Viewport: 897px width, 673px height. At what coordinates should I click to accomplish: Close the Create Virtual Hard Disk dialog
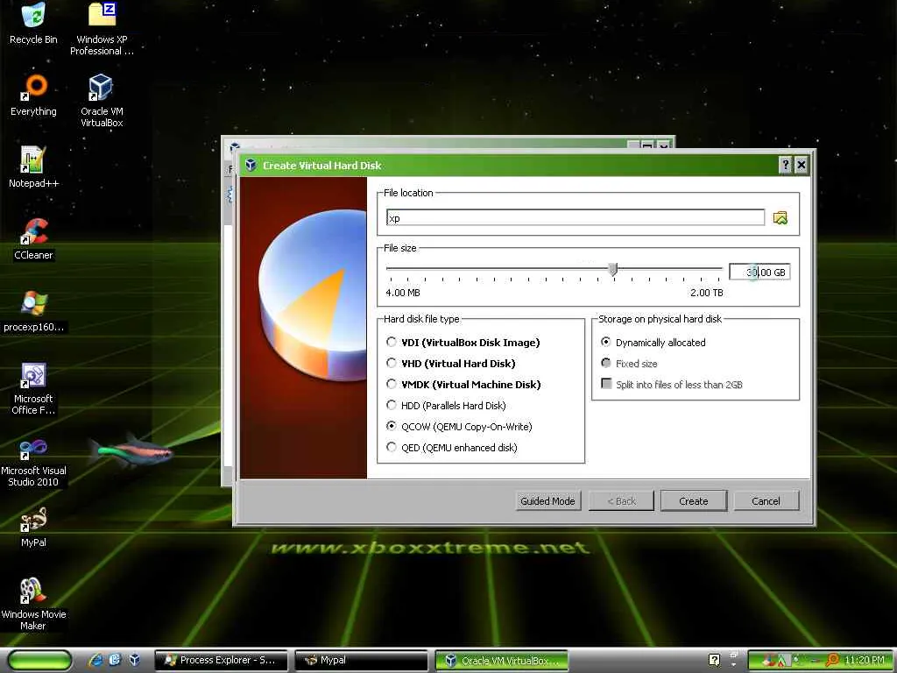click(x=802, y=165)
